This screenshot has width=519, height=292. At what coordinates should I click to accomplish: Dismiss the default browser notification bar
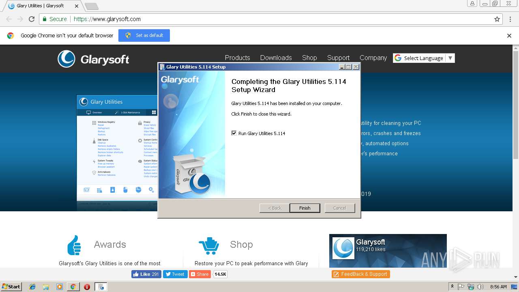point(509,36)
